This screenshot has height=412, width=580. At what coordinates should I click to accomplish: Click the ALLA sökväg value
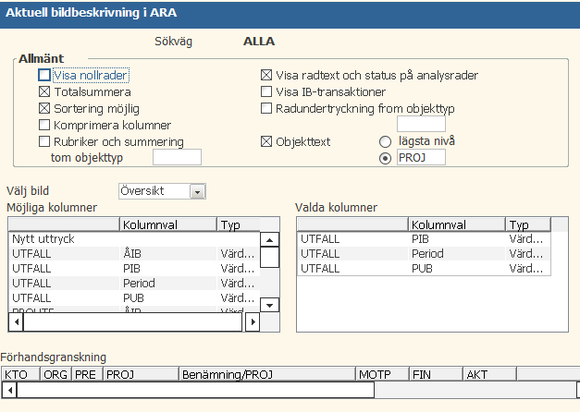259,42
